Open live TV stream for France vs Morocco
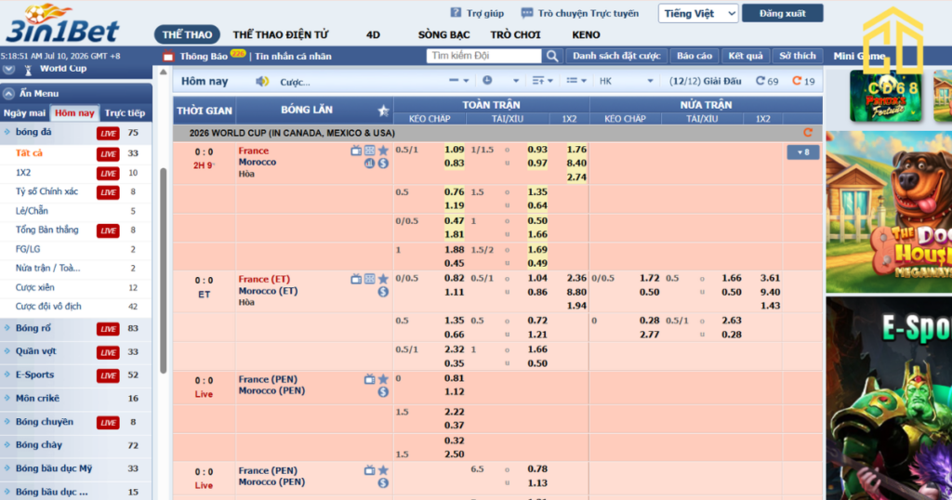The height and width of the screenshot is (500, 952). tap(356, 151)
